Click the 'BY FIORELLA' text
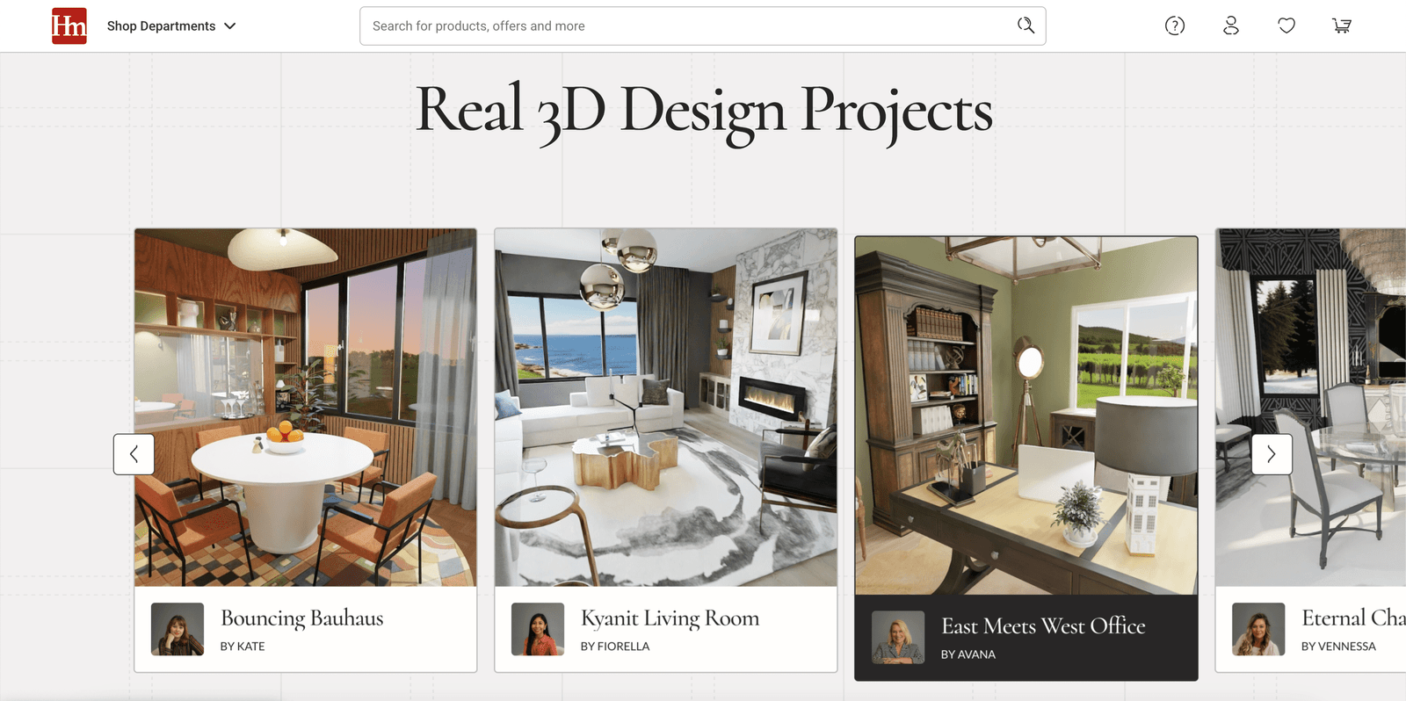Screen dimensions: 1406x701 (x=615, y=647)
